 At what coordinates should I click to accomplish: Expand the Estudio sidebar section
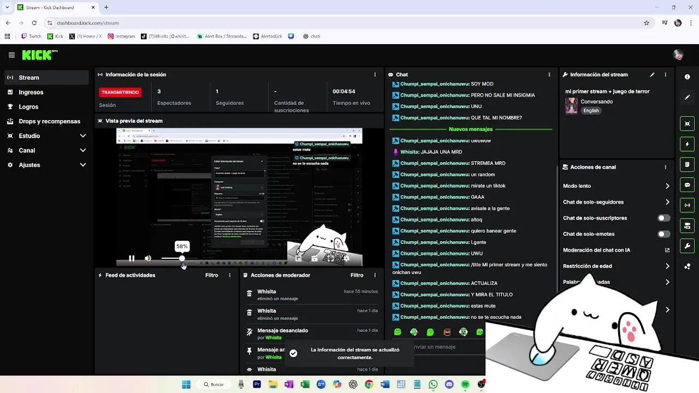point(83,136)
